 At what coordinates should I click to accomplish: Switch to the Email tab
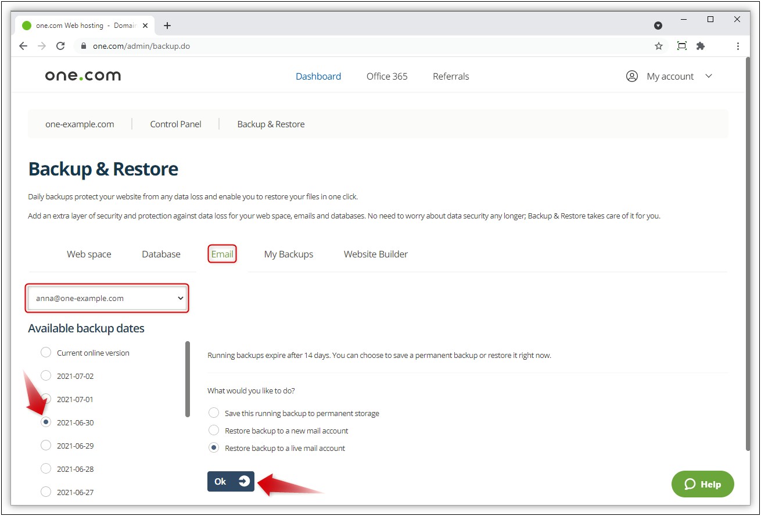click(222, 254)
